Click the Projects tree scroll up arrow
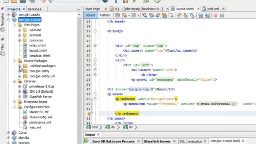 pyautogui.click(x=79, y=15)
